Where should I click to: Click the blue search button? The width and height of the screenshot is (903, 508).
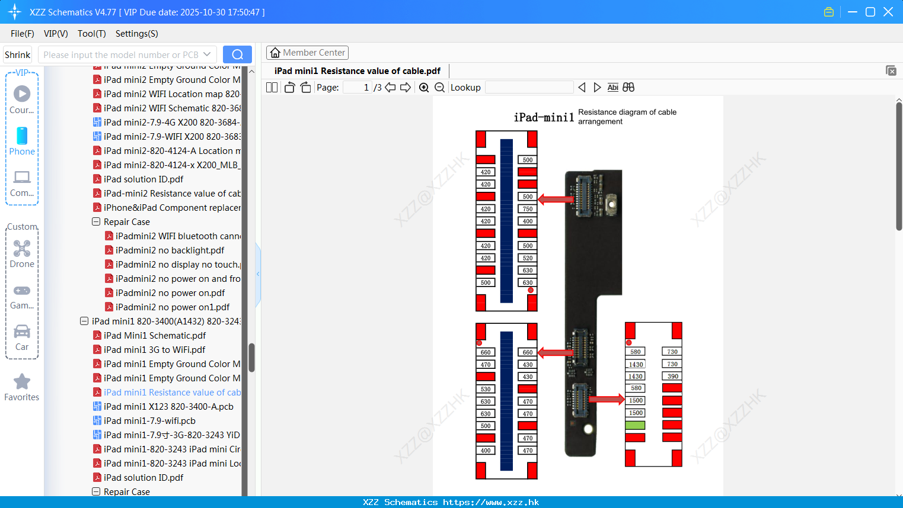coord(237,54)
